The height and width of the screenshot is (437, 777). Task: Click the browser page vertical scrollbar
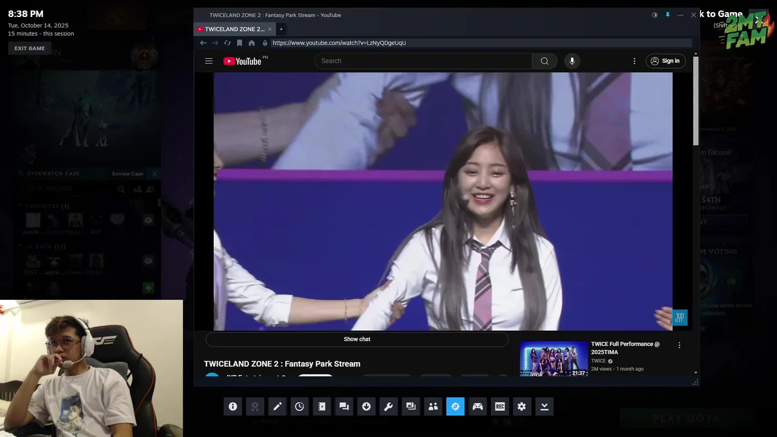tap(696, 102)
